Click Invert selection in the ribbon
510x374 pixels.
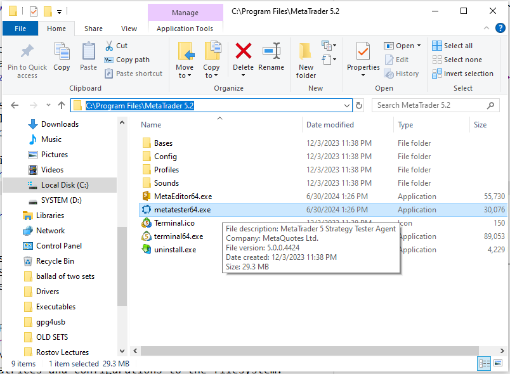[x=463, y=74]
